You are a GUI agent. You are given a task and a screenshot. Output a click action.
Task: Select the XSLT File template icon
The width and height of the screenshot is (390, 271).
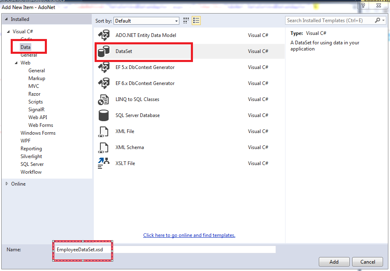(x=104, y=163)
